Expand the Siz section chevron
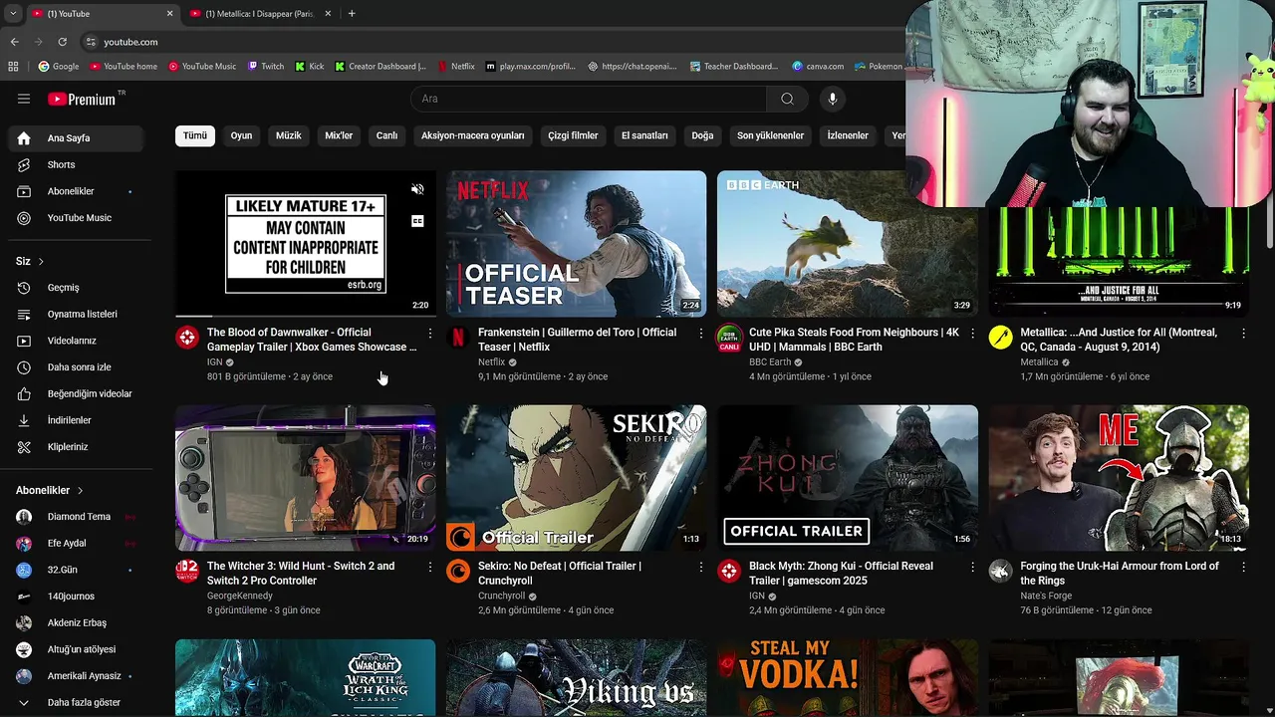 41,261
